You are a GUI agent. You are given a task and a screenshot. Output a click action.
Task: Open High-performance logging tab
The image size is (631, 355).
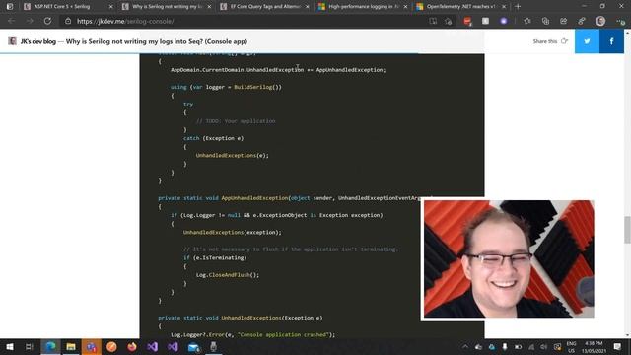(x=364, y=7)
